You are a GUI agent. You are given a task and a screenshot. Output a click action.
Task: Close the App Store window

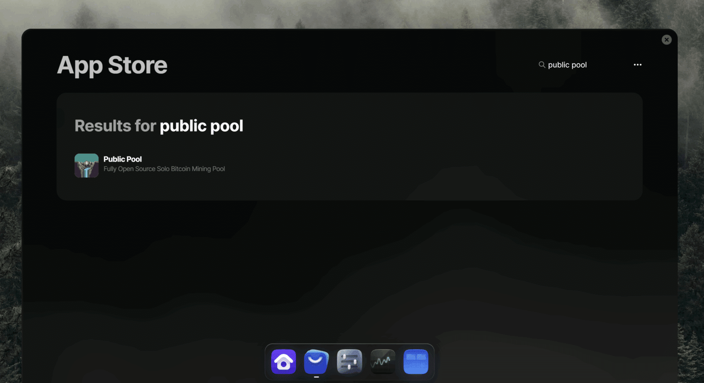pyautogui.click(x=666, y=39)
